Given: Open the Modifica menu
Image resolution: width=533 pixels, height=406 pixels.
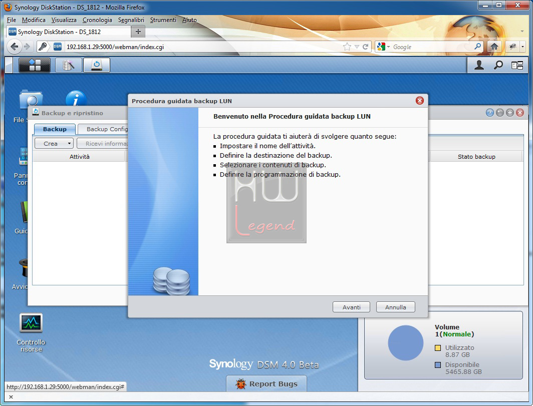Looking at the screenshot, I should pos(34,20).
